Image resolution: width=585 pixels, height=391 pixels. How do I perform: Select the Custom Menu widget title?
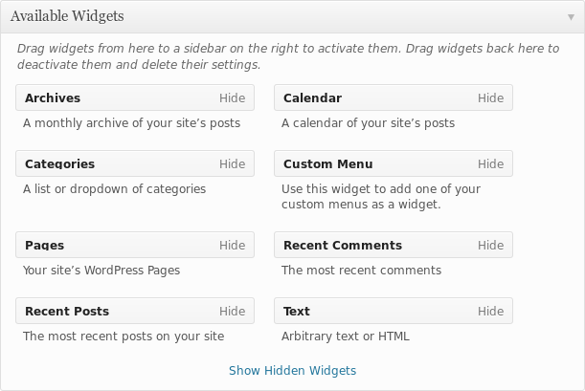(328, 163)
